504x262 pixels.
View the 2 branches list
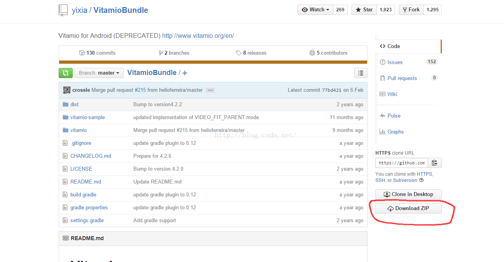(174, 53)
